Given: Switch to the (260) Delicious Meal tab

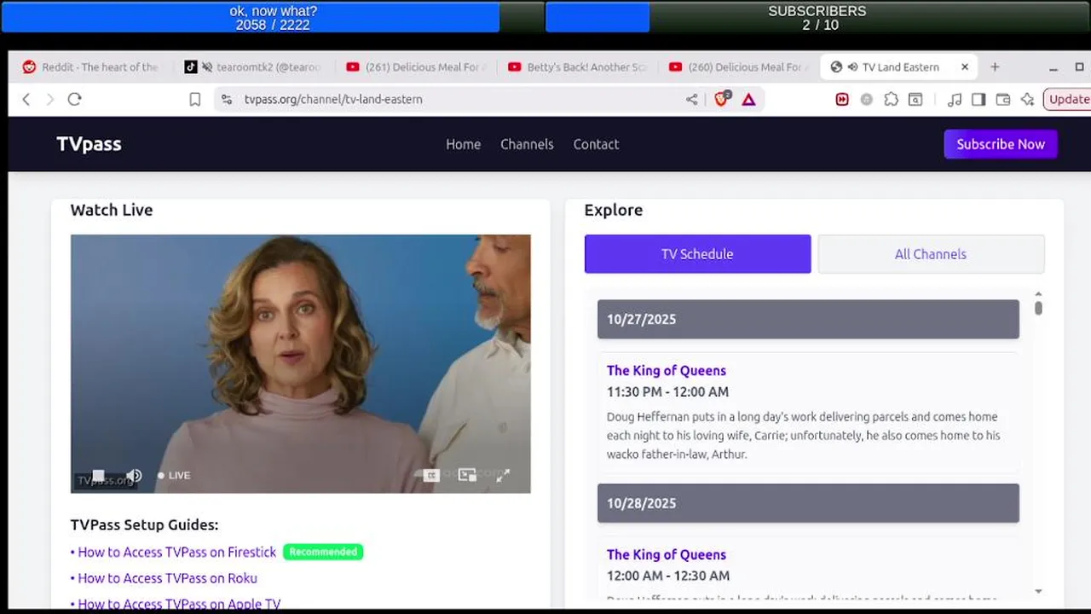Looking at the screenshot, I should pyautogui.click(x=737, y=67).
